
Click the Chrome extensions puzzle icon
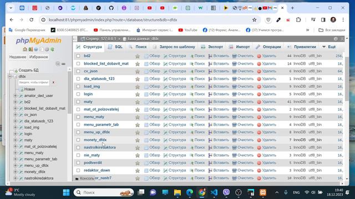pyautogui.click(x=298, y=20)
